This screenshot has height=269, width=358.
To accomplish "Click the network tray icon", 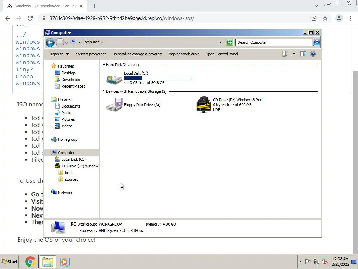I will [x=316, y=261].
